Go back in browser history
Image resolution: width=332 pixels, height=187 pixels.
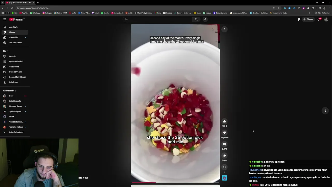[x=3, y=8]
